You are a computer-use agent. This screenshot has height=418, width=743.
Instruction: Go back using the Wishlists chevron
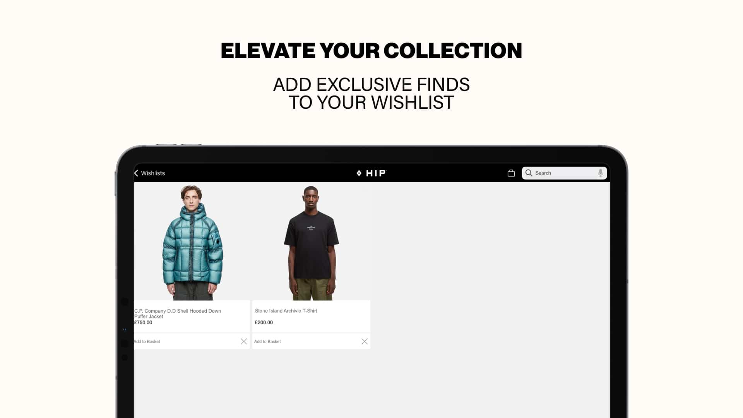pos(136,173)
